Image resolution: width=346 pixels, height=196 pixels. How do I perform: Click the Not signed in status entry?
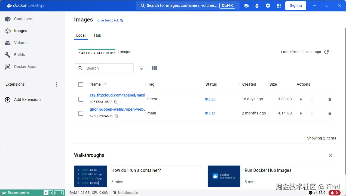click(125, 193)
